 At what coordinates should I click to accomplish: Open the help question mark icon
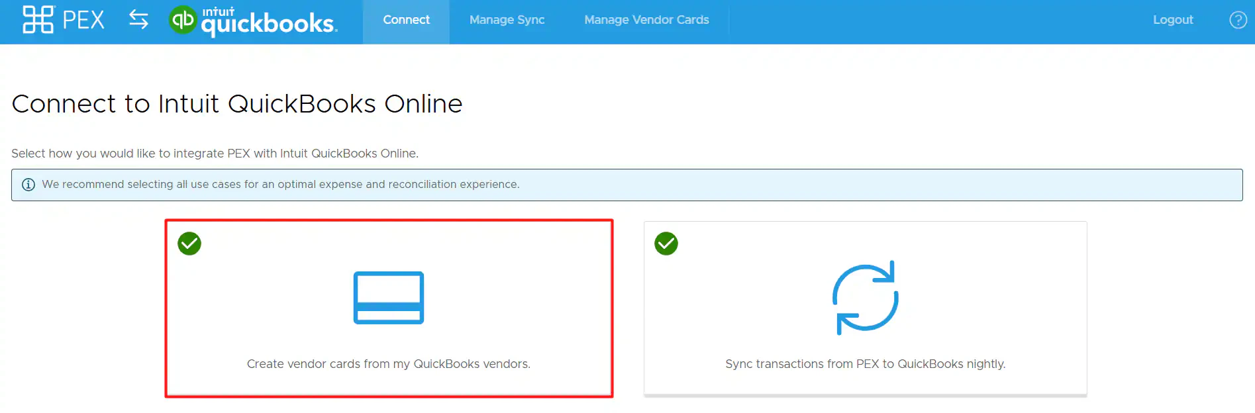(x=1238, y=20)
